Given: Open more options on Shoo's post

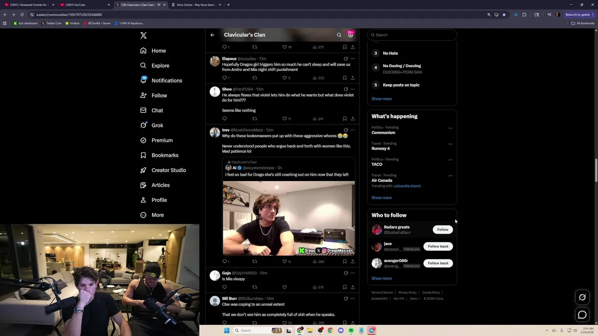Looking at the screenshot, I should (353, 89).
